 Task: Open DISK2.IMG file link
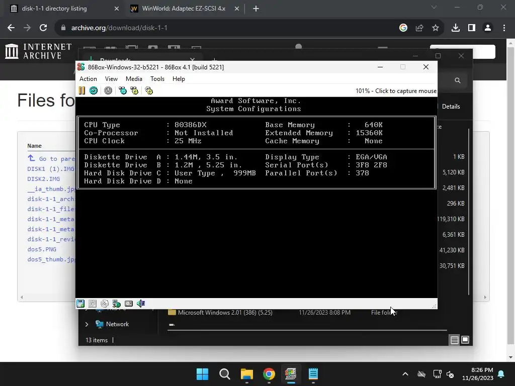pos(43,179)
